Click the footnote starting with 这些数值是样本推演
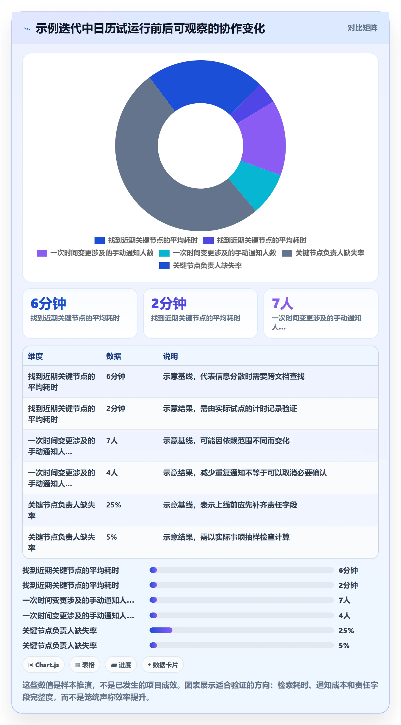401x725 pixels. click(200, 691)
